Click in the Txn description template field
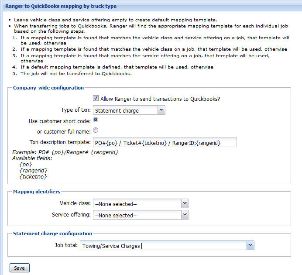 pyautogui.click(x=165, y=143)
